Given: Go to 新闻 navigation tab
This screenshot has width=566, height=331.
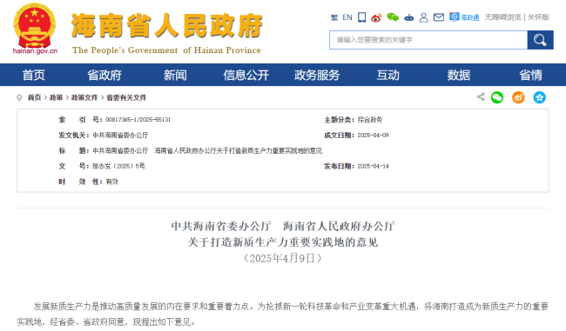Looking at the screenshot, I should pos(175,75).
